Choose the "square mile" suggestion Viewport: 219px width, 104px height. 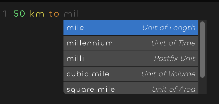131,88
